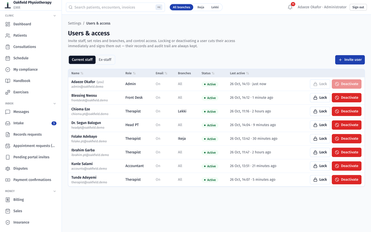The image size is (371, 232).
Task: Click the Pending portal invites phone icon
Action: click(x=8, y=157)
